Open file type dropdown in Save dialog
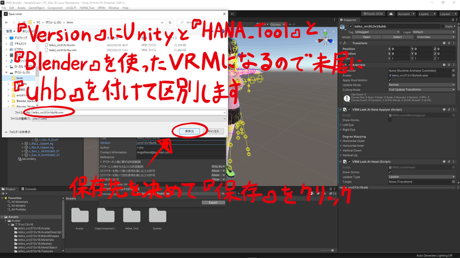The image size is (460, 258). coord(129,119)
